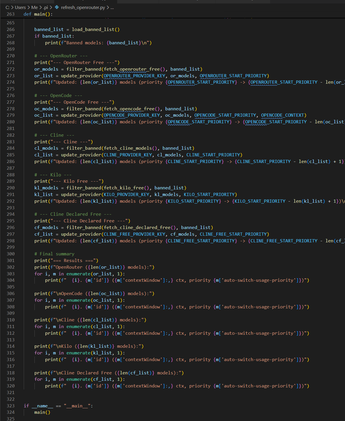Click "or_list" variable on line 273
345x421 pixels.
[x=44, y=76]
